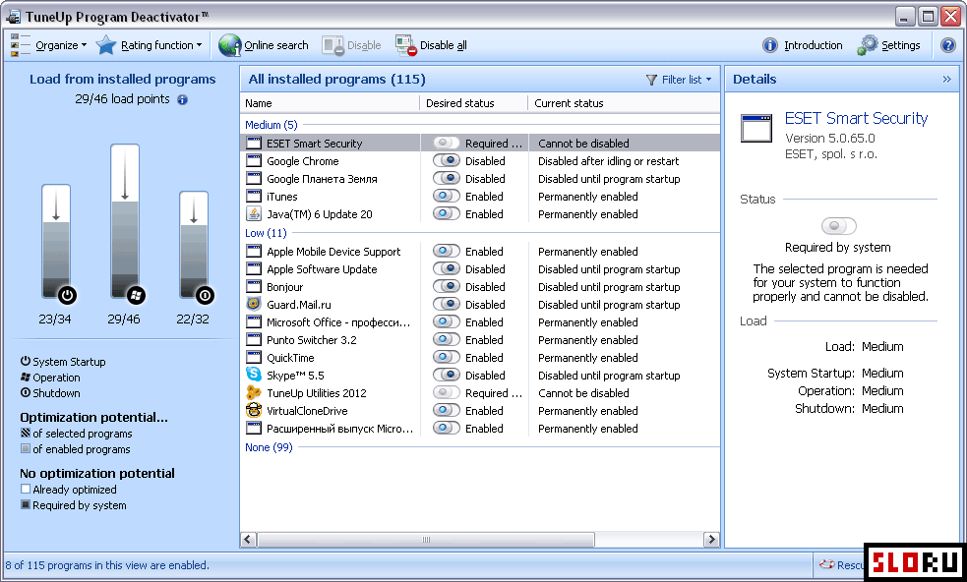The width and height of the screenshot is (967, 582).
Task: Click the Guard.Mail.ru shield icon
Action: point(254,304)
